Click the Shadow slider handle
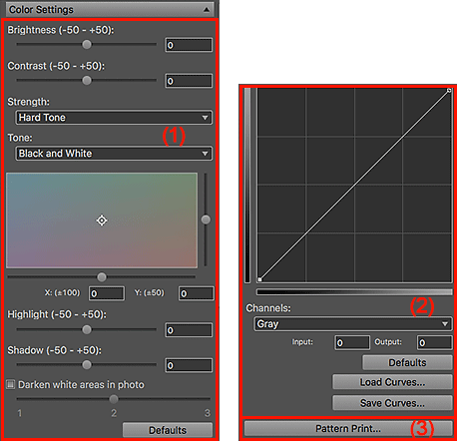 coord(87,365)
